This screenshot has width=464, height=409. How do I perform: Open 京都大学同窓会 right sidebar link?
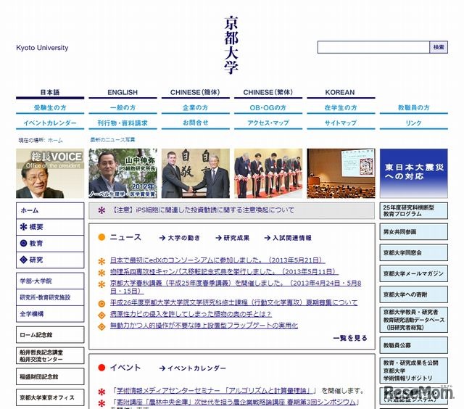pyautogui.click(x=414, y=253)
